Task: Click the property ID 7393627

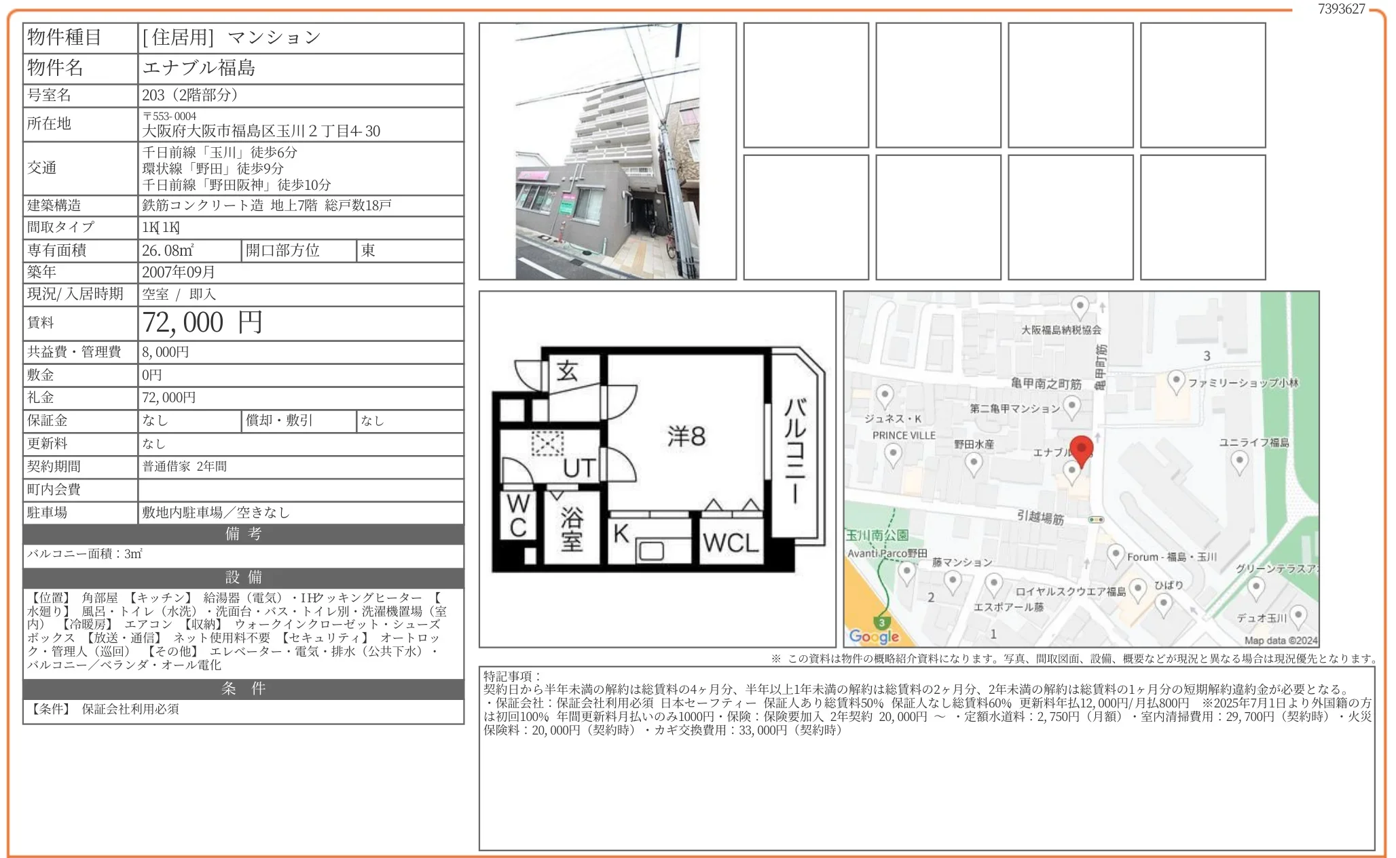Action: coord(1341,9)
